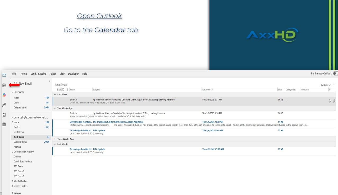
Task: Flag the Smith.ai webinar reminder email
Action: pos(330,101)
